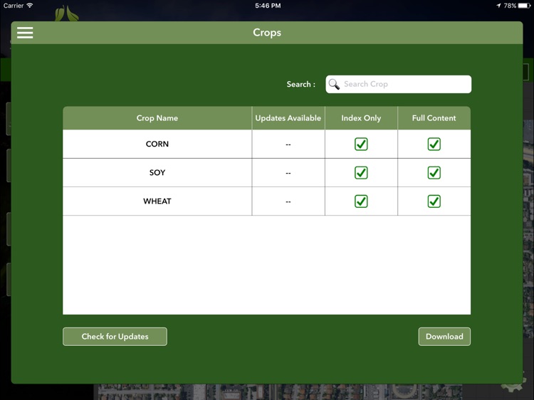
Task: Tap the location arrow in the status bar
Action: click(x=498, y=5)
